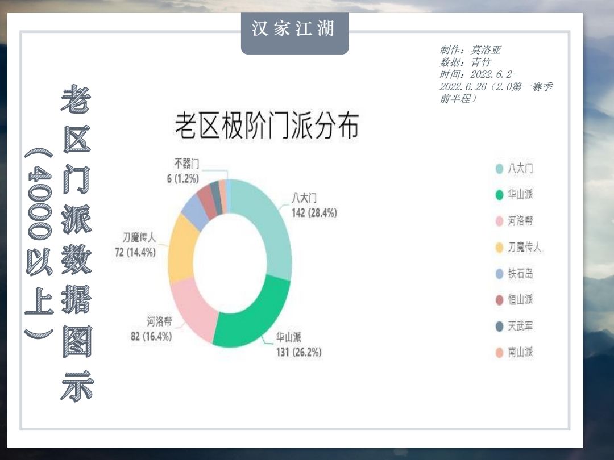Click the vertical subtitle (4000以上)

pyautogui.click(x=39, y=243)
